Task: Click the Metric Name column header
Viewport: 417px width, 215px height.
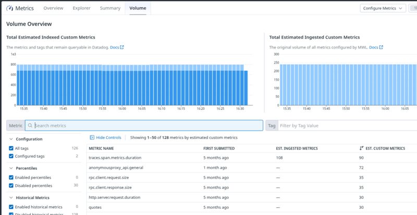Action: 101,148
